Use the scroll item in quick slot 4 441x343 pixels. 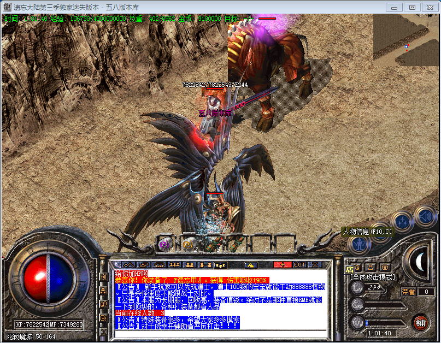[x=236, y=244]
